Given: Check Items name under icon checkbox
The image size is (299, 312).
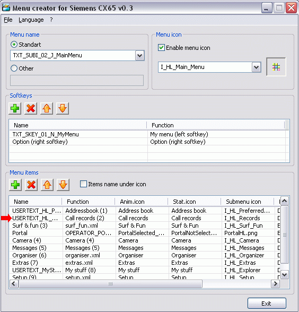Looking at the screenshot, I should point(83,184).
